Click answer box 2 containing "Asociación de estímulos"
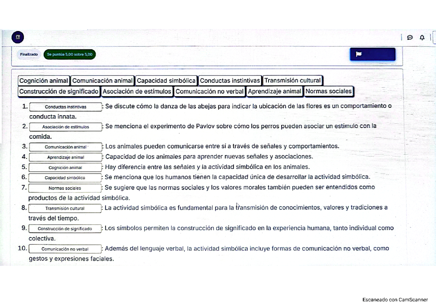Image resolution: width=436 pixels, height=308 pixels. [65, 127]
